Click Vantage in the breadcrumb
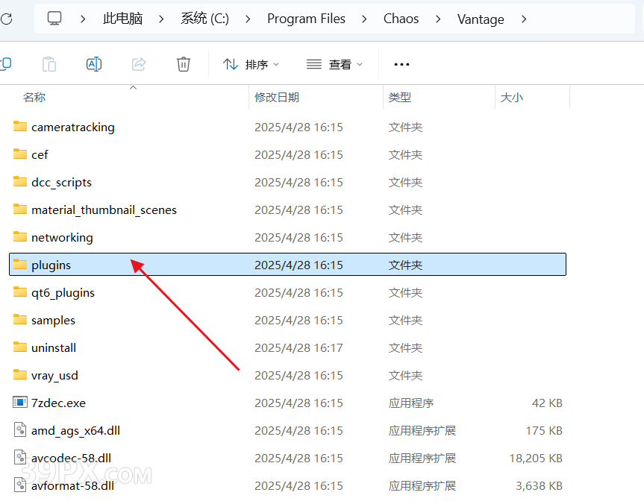 pos(481,19)
